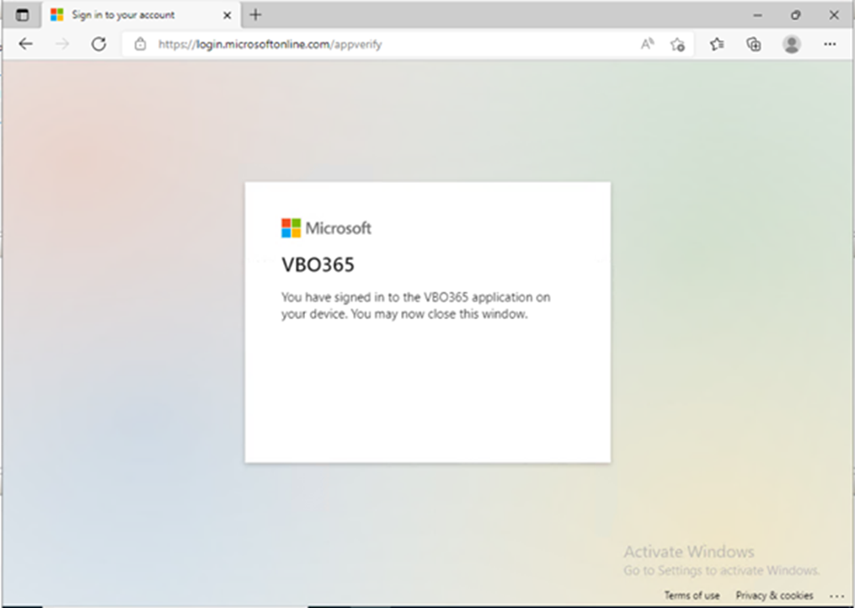Open the Favorites list icon
Viewport: 855px width, 608px height.
click(x=717, y=44)
